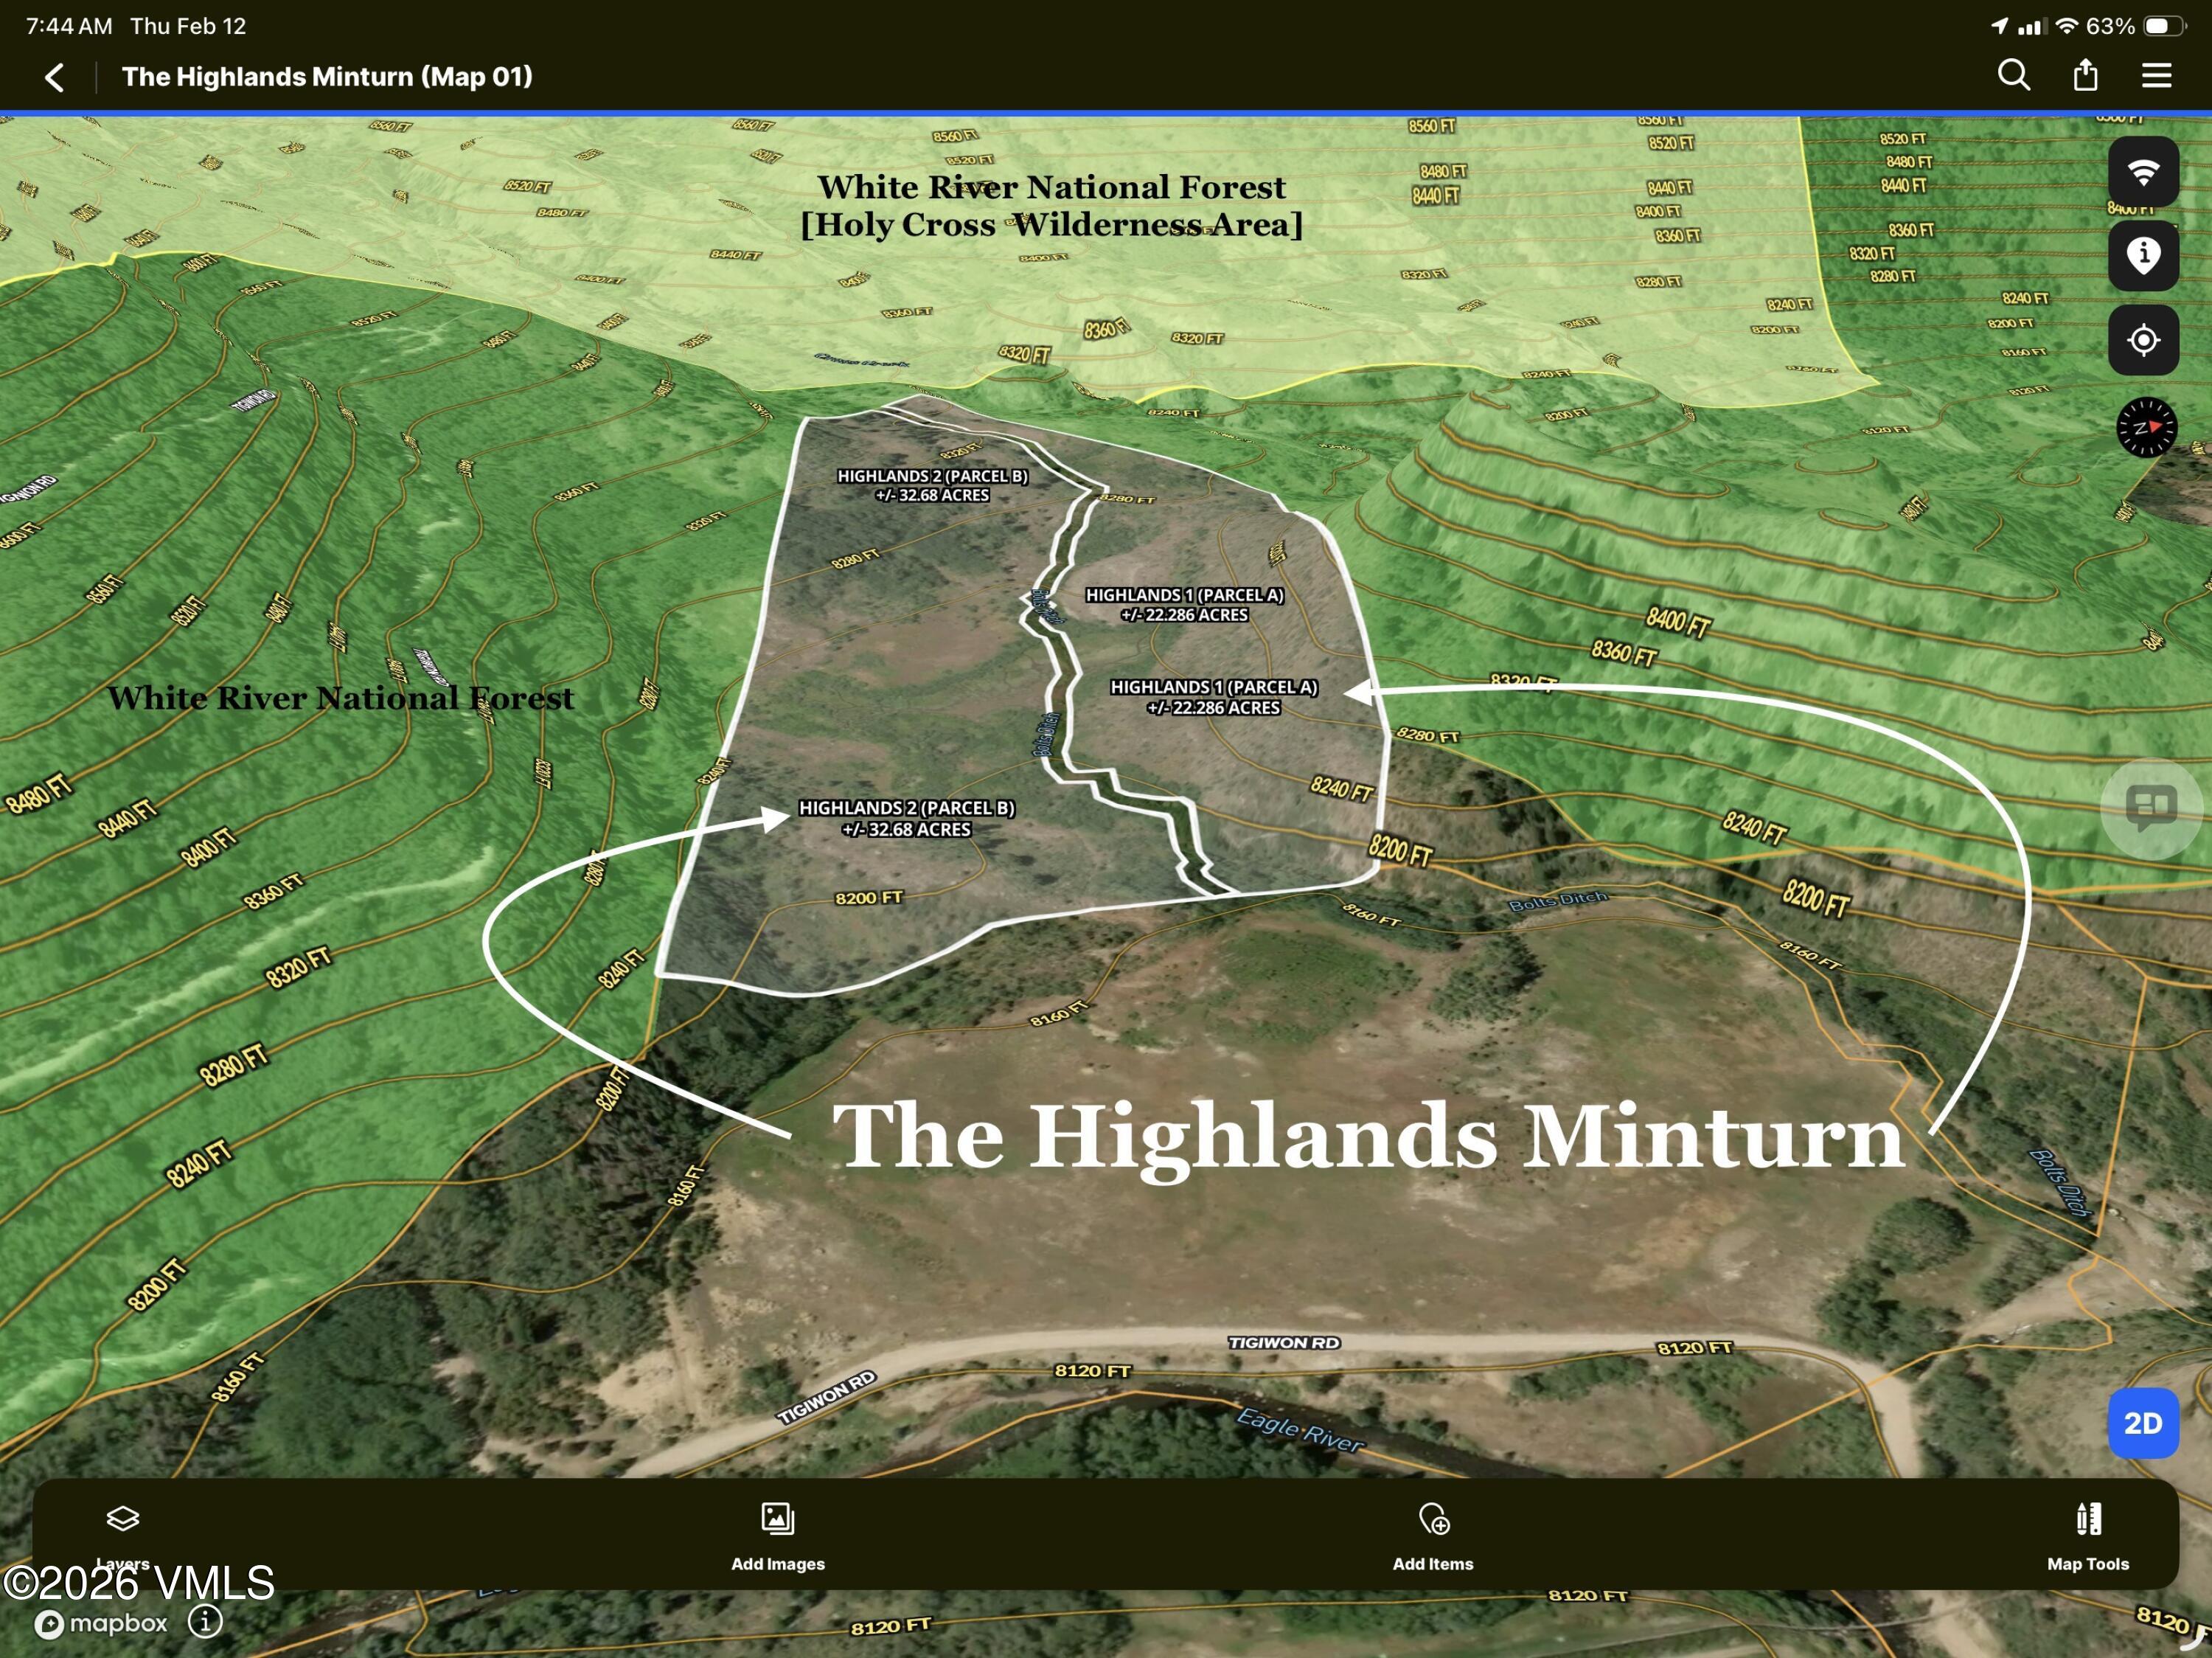Open the map info pin button

[2143, 256]
